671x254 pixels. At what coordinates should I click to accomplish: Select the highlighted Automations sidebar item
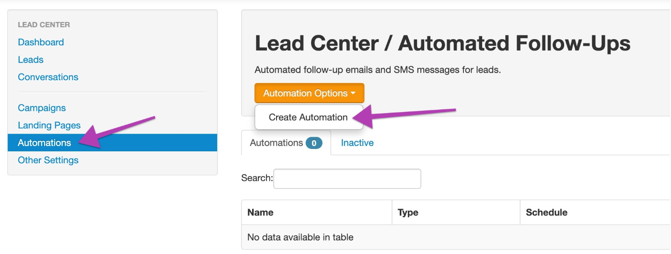(x=112, y=142)
